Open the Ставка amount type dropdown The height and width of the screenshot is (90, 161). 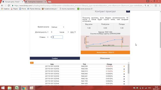tap(48, 37)
